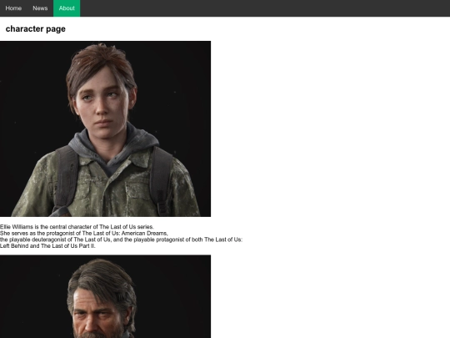Open the Home navigation link
The width and height of the screenshot is (450, 338).
pos(13,8)
